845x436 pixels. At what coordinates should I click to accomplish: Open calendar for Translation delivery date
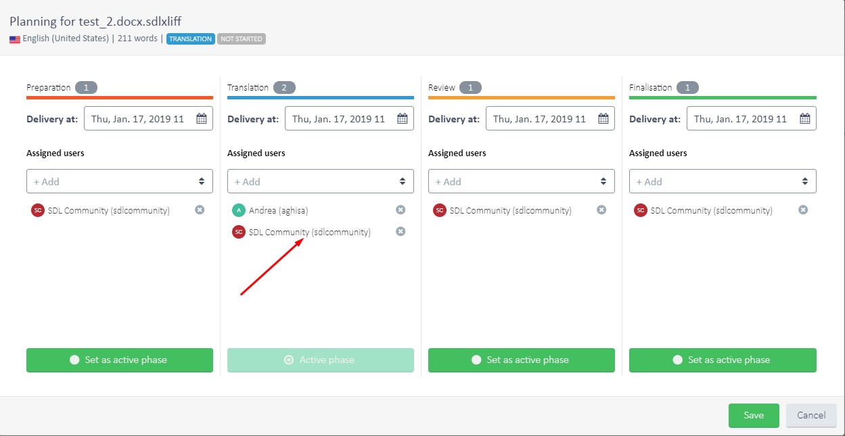(403, 118)
